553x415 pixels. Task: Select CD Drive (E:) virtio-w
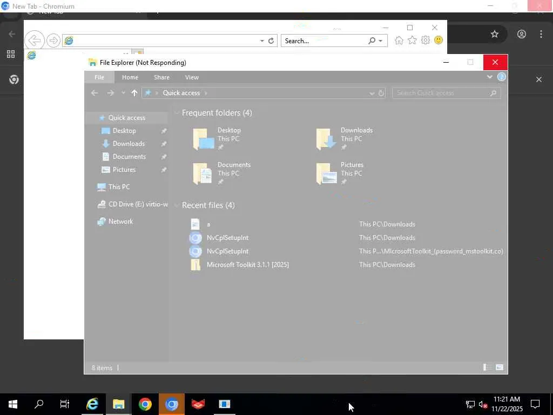[x=138, y=204]
